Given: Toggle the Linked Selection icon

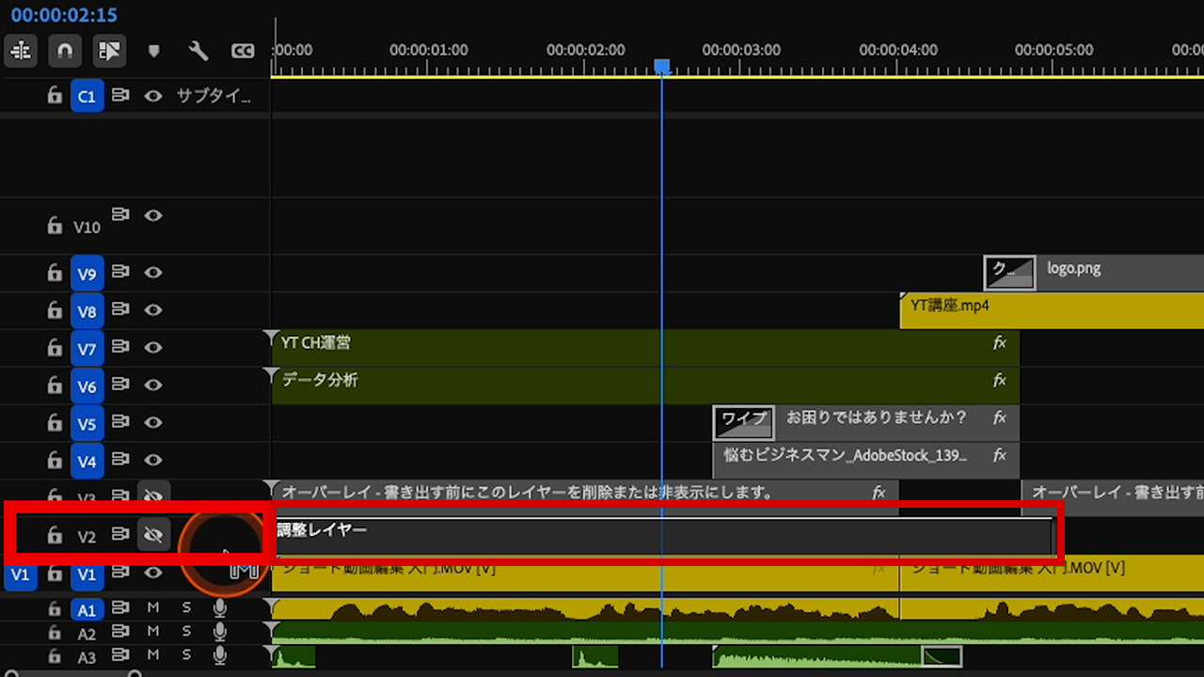Looking at the screenshot, I should (109, 51).
